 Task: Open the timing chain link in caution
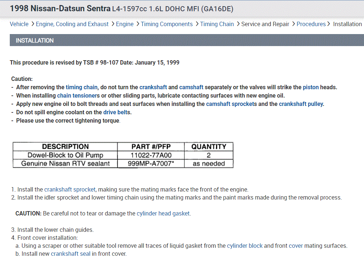(82, 87)
